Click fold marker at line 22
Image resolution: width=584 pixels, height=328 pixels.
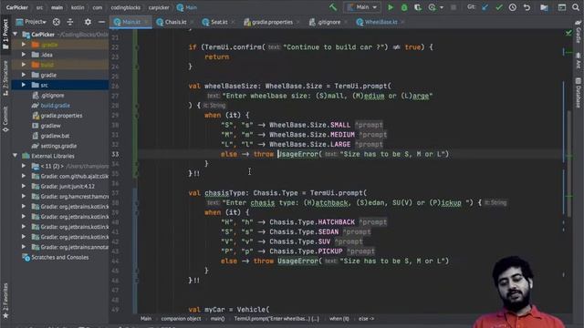click(137, 47)
